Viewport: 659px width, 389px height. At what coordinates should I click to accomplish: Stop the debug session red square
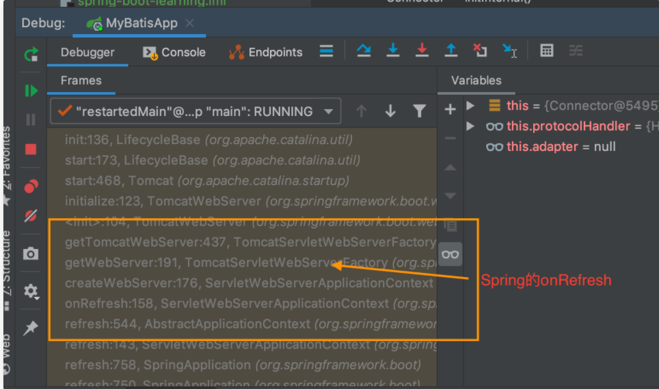[x=31, y=149]
